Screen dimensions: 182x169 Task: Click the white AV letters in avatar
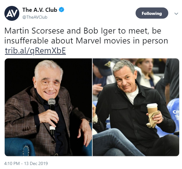click(x=12, y=13)
